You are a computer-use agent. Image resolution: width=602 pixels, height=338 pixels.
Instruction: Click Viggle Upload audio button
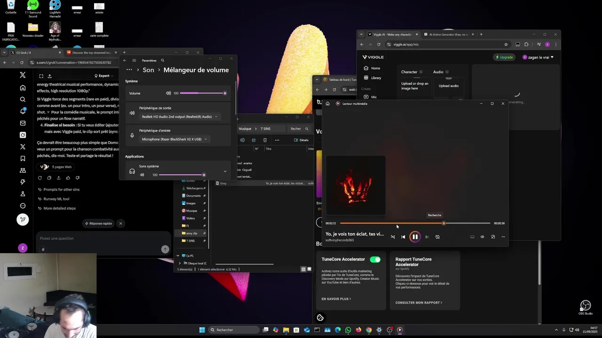pos(448,86)
